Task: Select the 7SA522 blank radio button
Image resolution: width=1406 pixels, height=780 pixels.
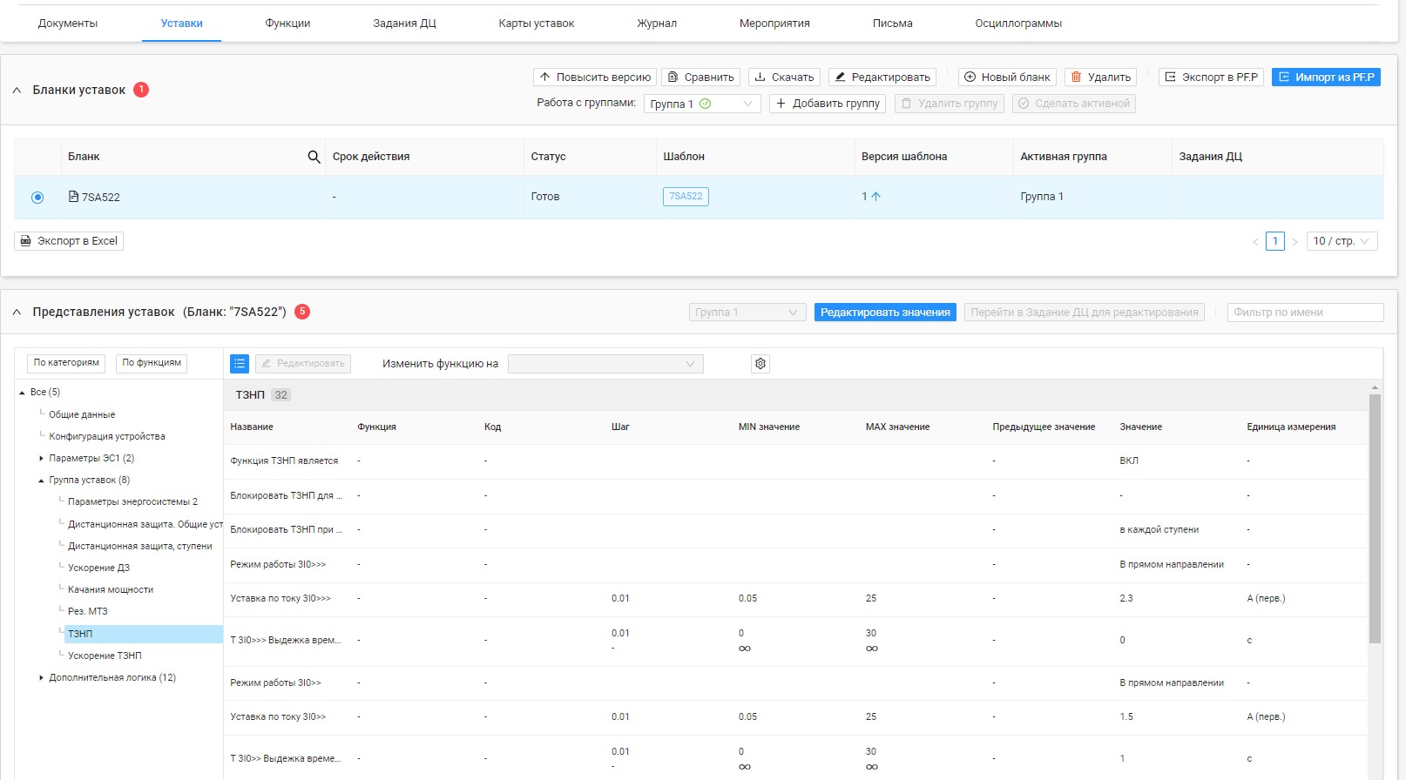Action: coord(37,198)
